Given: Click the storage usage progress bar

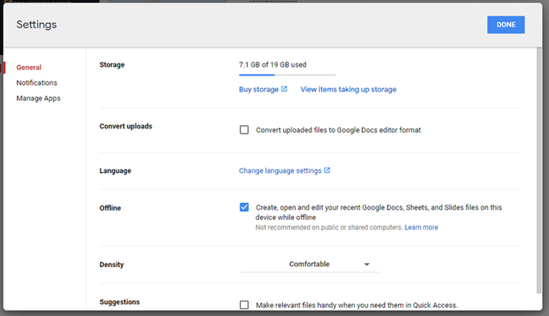Looking at the screenshot, I should pos(287,75).
